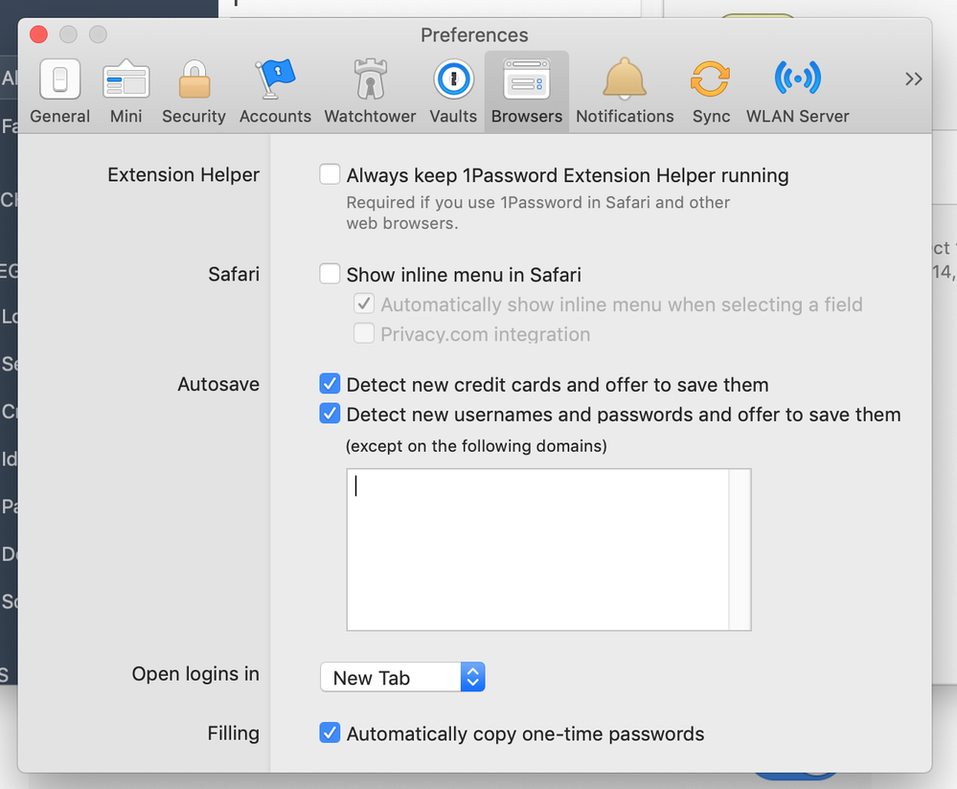
Task: Enable Always keep 1Password Extension Helper running
Action: [330, 174]
